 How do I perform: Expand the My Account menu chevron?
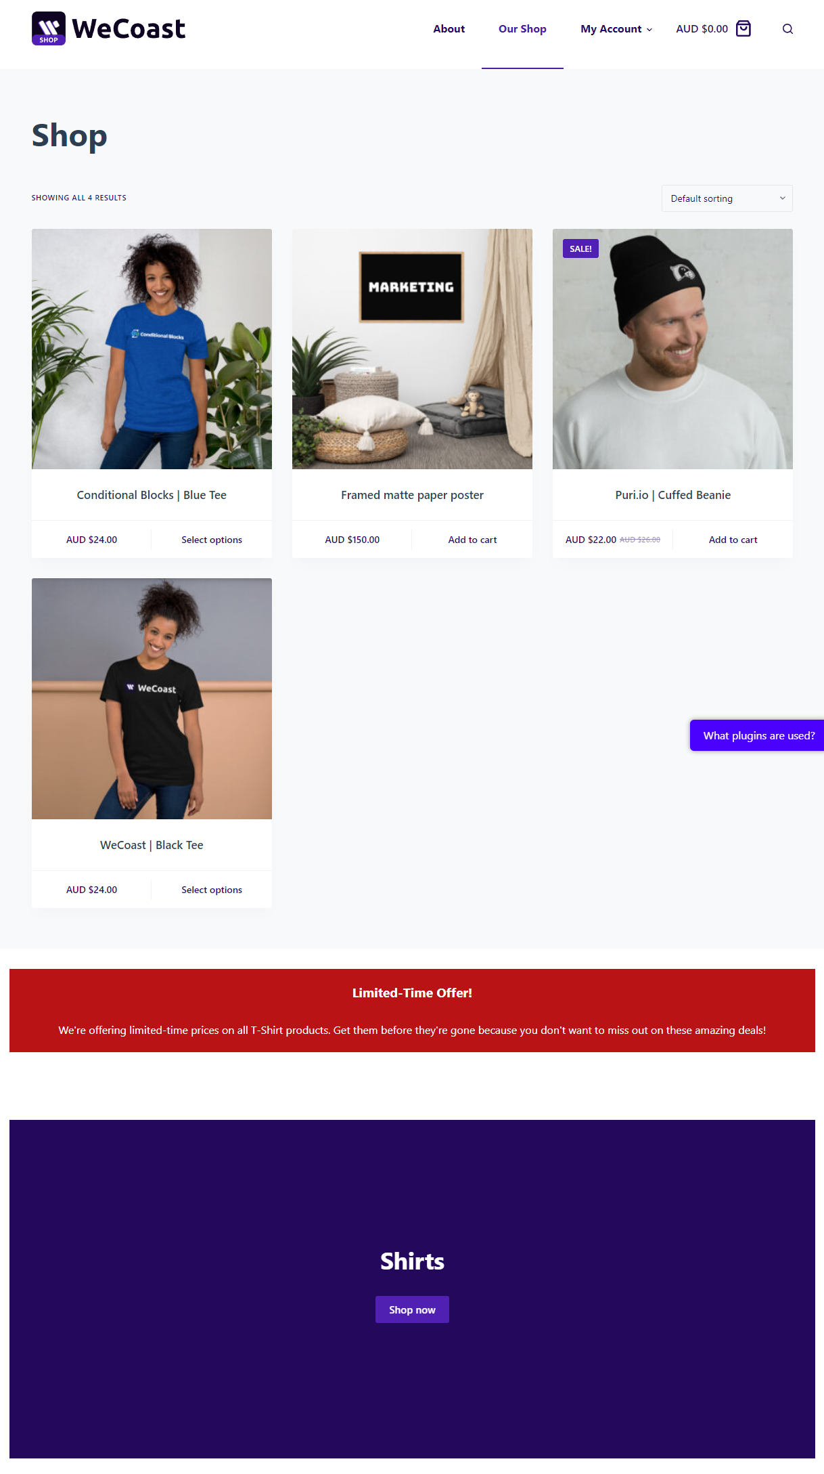pos(649,29)
